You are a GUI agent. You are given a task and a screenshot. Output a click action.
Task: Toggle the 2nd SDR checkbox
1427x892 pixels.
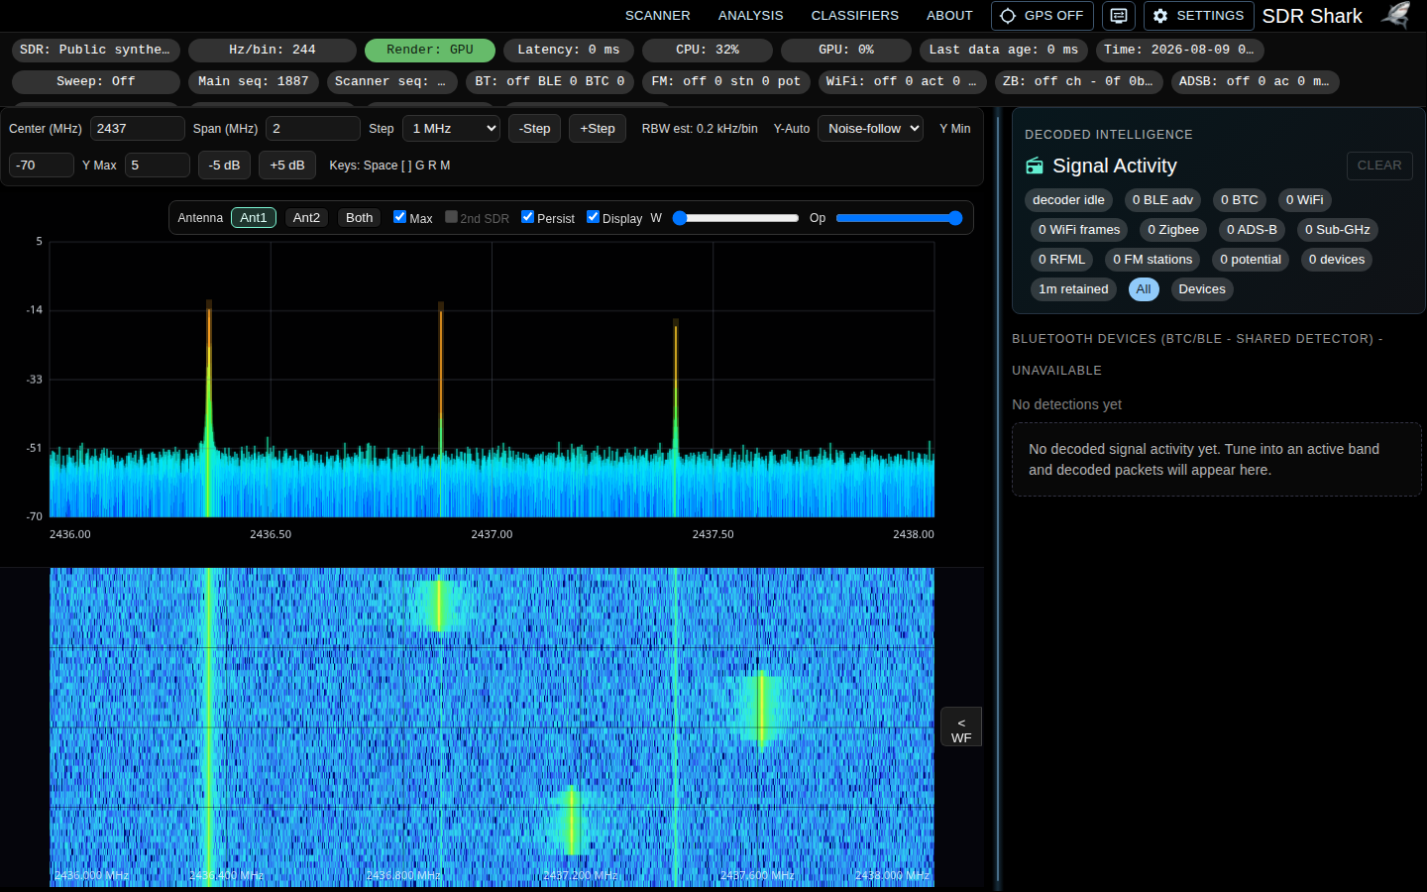pos(451,216)
